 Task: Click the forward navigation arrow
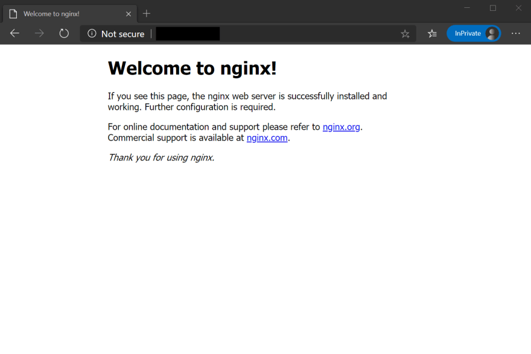pos(39,33)
